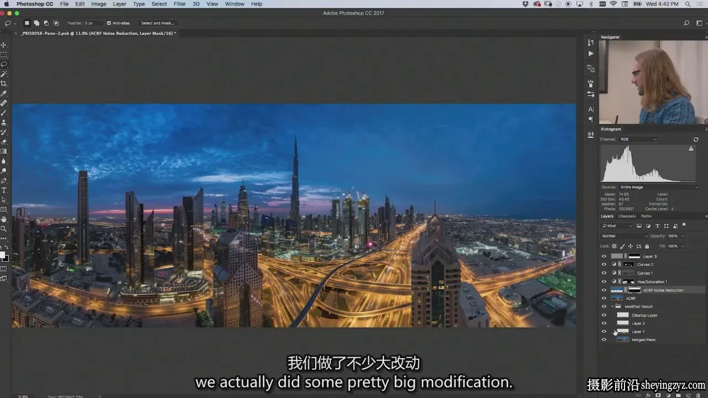The height and width of the screenshot is (398, 708).
Task: Select the Healing Brush tool
Action: click(4, 103)
